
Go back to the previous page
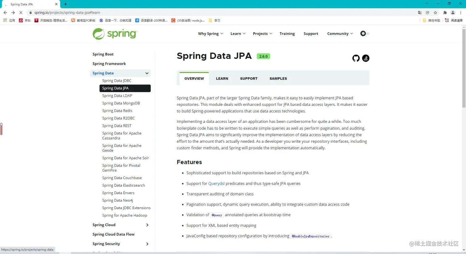tap(5, 13)
